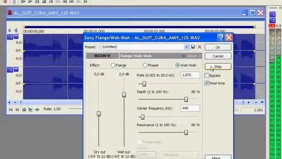Click the Pause button in main toolbar
Screen dimensions: 282x159
coord(37,2)
